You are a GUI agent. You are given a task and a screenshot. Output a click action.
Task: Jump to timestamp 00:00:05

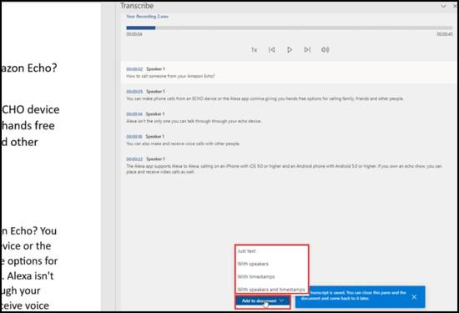click(134, 92)
